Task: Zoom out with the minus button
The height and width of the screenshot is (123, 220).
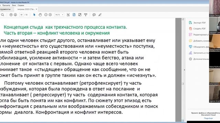Action: click(x=46, y=15)
